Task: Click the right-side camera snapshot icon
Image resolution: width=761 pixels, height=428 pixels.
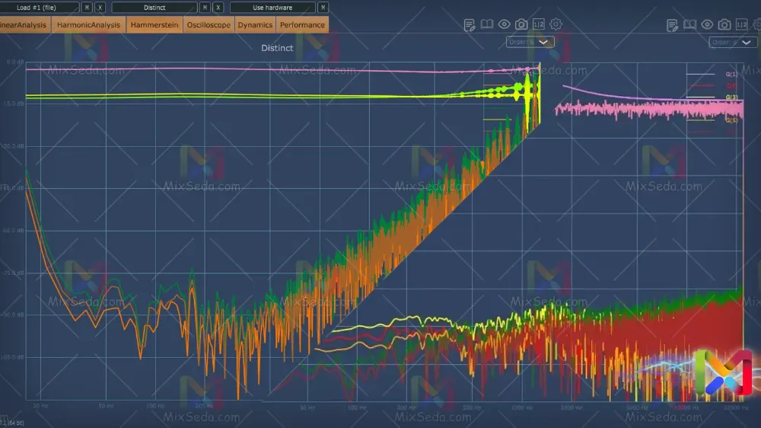Action: (724, 25)
